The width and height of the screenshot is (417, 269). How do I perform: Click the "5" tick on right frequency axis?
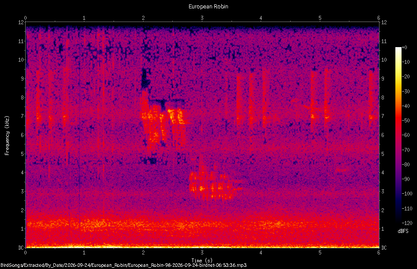click(383, 154)
